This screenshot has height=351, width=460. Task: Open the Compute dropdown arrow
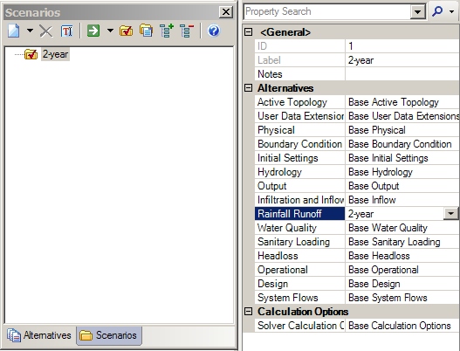click(x=110, y=31)
